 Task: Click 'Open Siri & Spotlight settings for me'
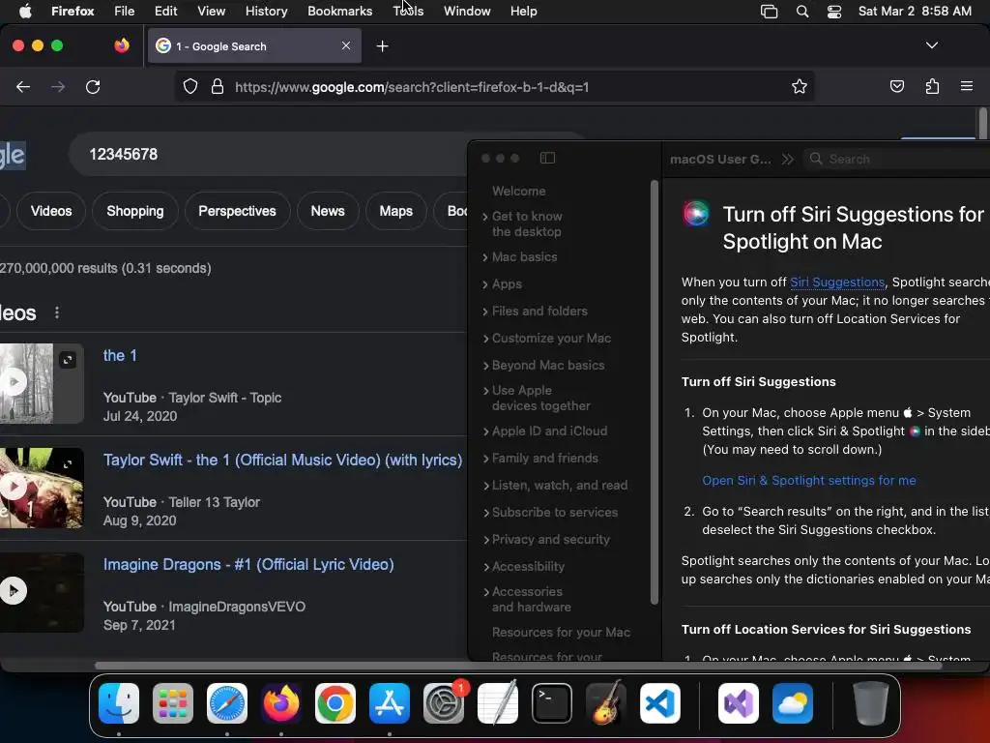tap(809, 480)
